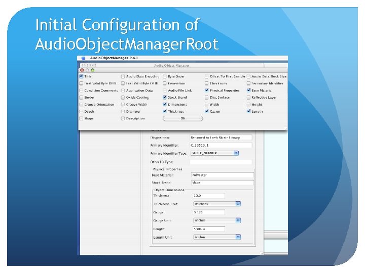Screen dimensions: 365x273
Task: Confirm field selection with OK button
Action: click(x=183, y=118)
